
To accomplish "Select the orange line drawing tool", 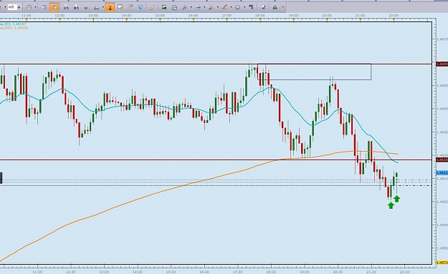I will coord(224,7).
